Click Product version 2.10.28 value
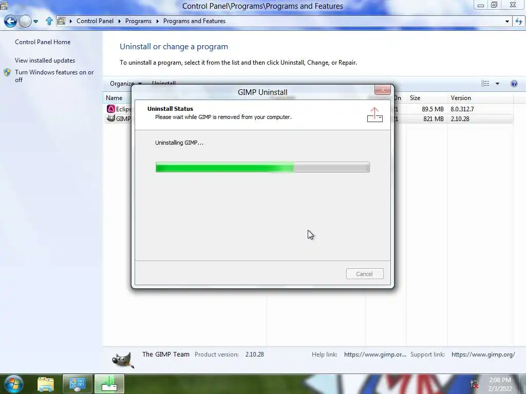The image size is (526, 394). (254, 354)
